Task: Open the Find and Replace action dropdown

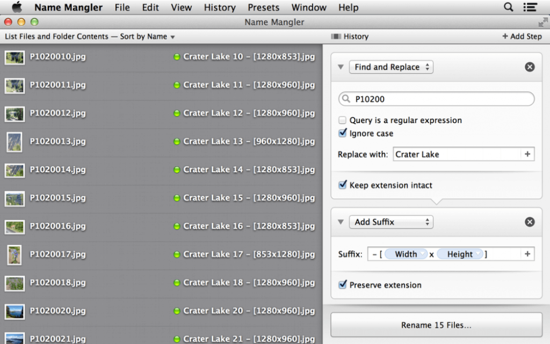Action: (391, 67)
